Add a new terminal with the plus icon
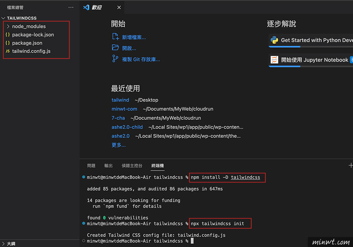This screenshot has width=353, height=247. pyautogui.click(x=351, y=165)
